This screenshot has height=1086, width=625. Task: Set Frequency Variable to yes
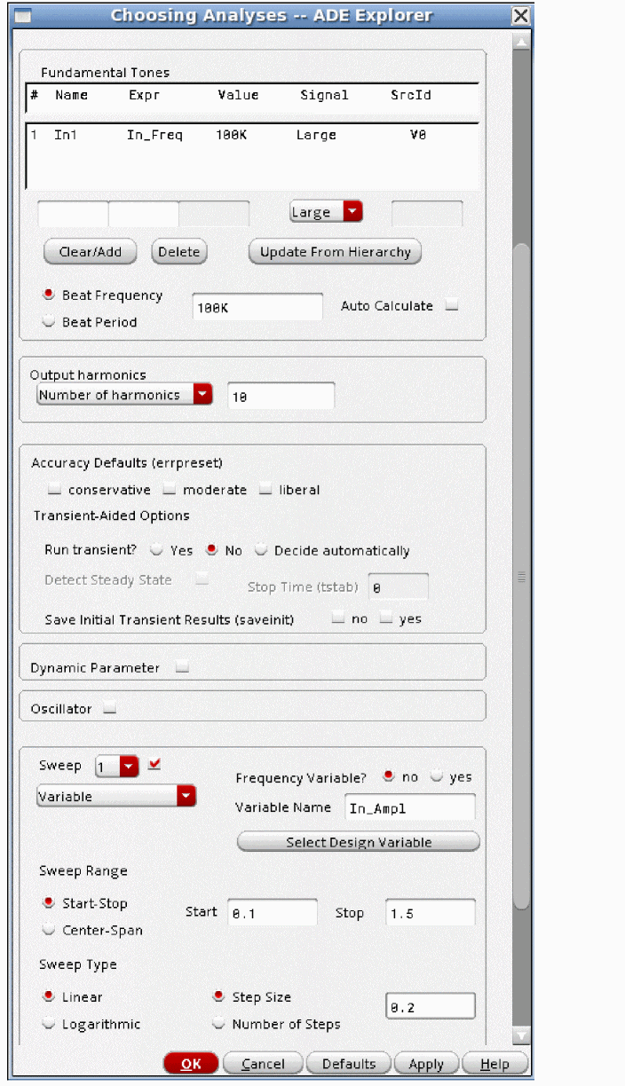tap(437, 776)
